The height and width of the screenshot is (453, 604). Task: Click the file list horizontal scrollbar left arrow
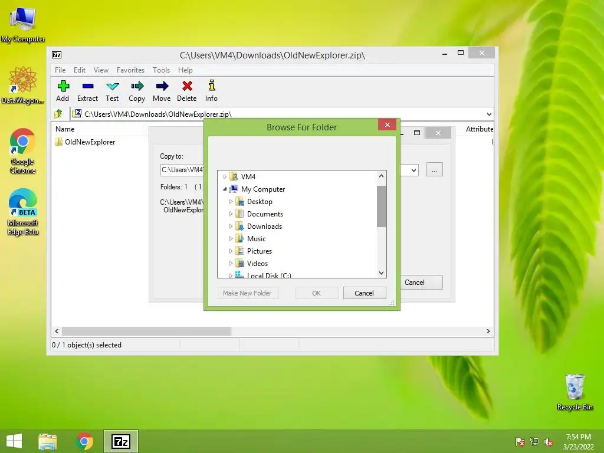coord(57,331)
